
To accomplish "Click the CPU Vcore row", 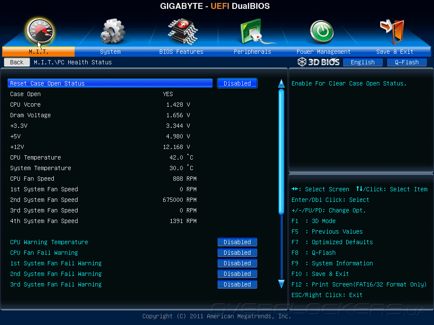I will pos(110,105).
